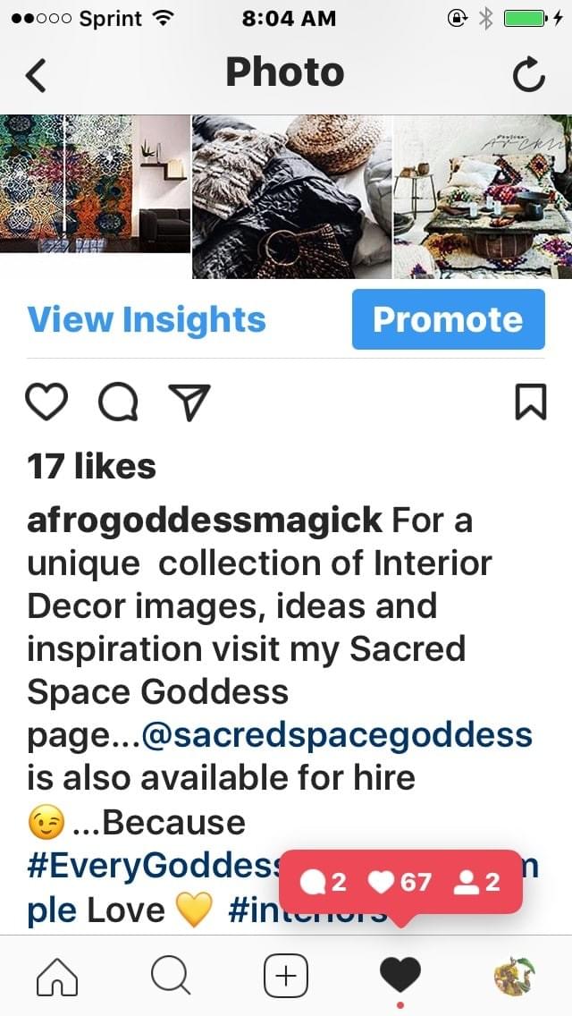Tap the Promote button
The height and width of the screenshot is (1016, 572).
[x=449, y=319]
